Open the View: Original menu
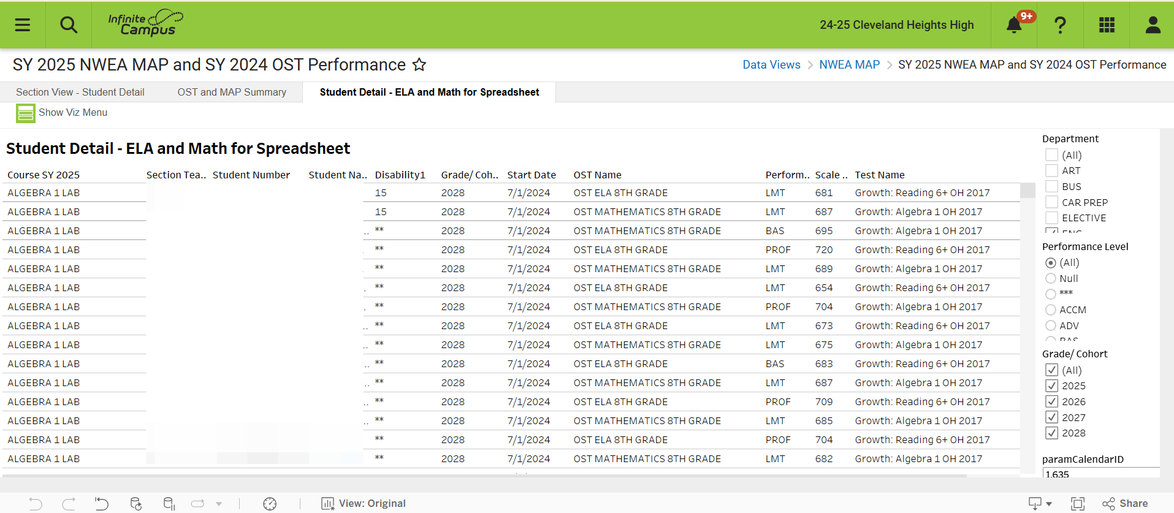The image size is (1174, 513). click(364, 504)
